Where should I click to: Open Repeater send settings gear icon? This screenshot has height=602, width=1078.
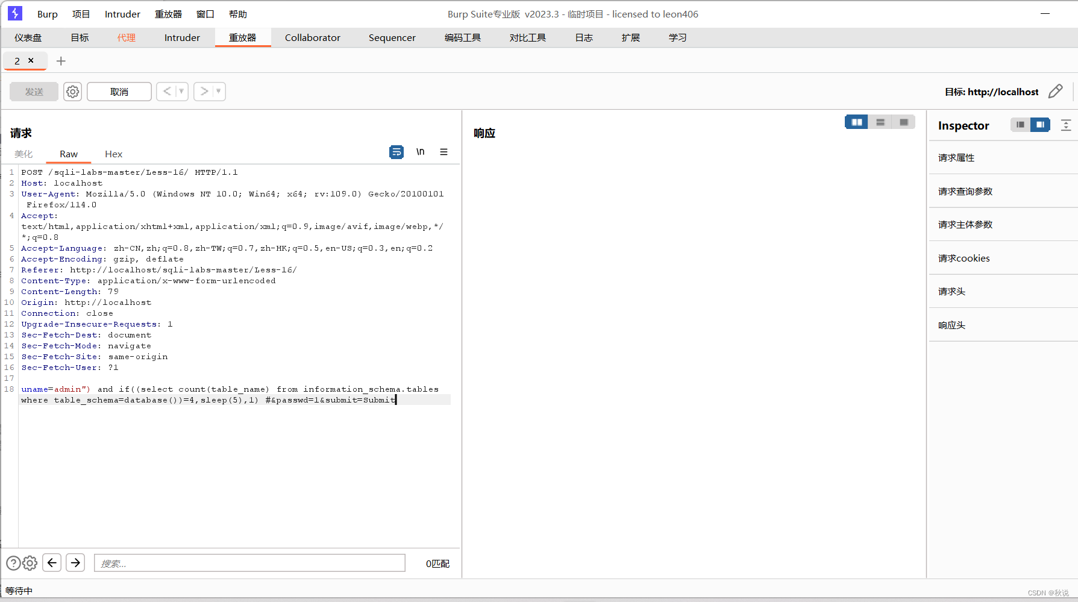72,92
